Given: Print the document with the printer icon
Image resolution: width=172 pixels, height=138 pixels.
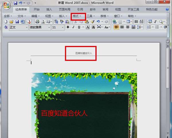Looking at the screenshot, I should tap(37, 22).
